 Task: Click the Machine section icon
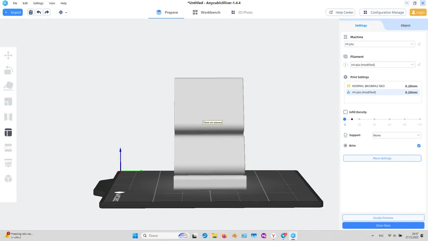point(346,37)
